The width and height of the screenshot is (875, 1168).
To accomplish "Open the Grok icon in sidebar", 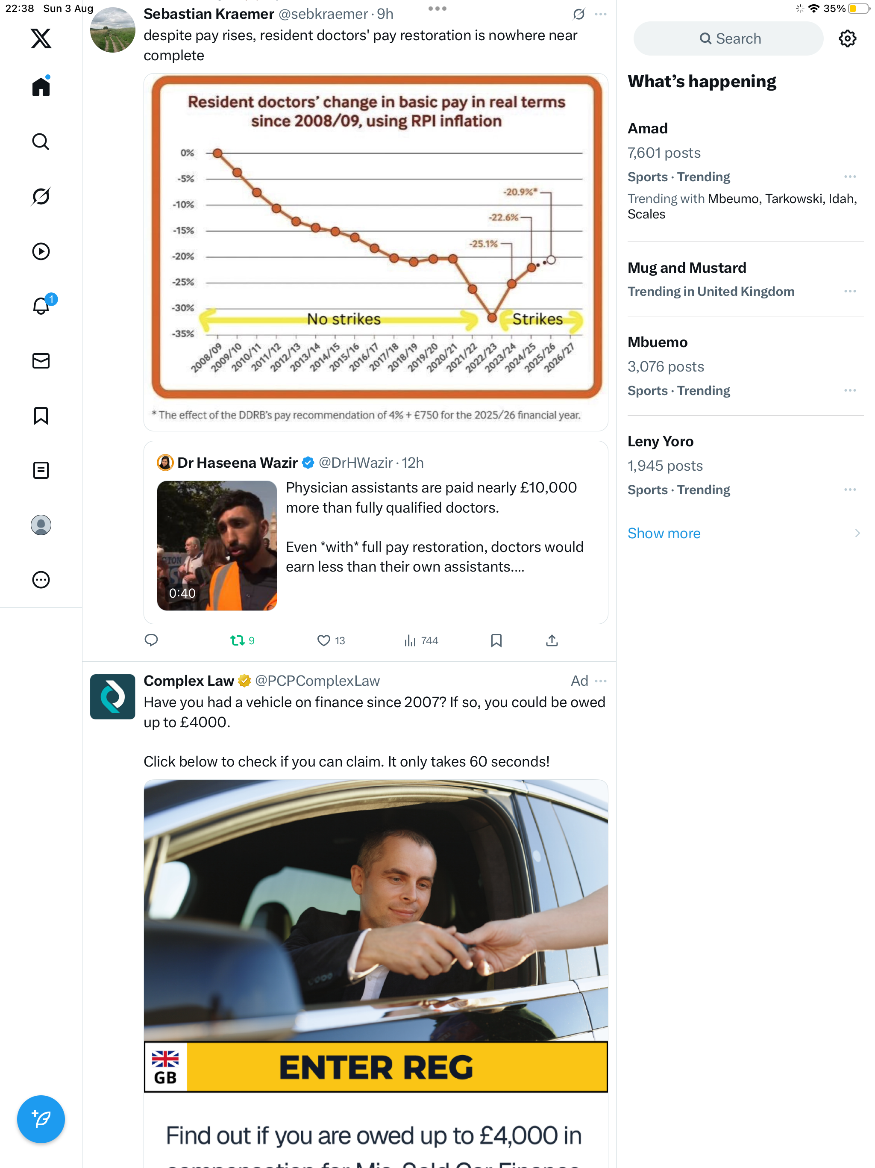I will point(41,196).
